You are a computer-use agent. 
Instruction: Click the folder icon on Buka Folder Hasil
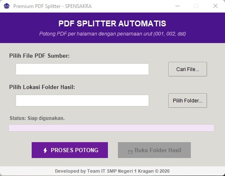(x=130, y=152)
